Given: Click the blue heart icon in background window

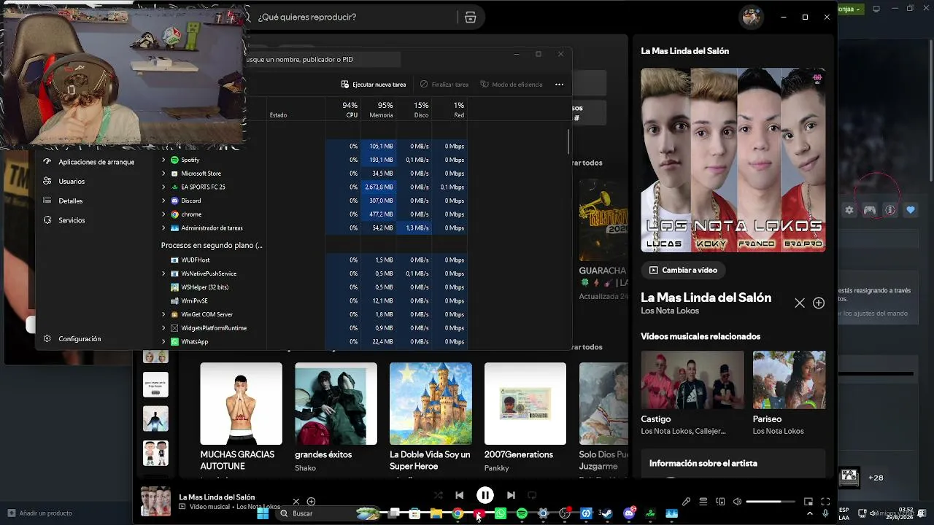Looking at the screenshot, I should pyautogui.click(x=911, y=210).
